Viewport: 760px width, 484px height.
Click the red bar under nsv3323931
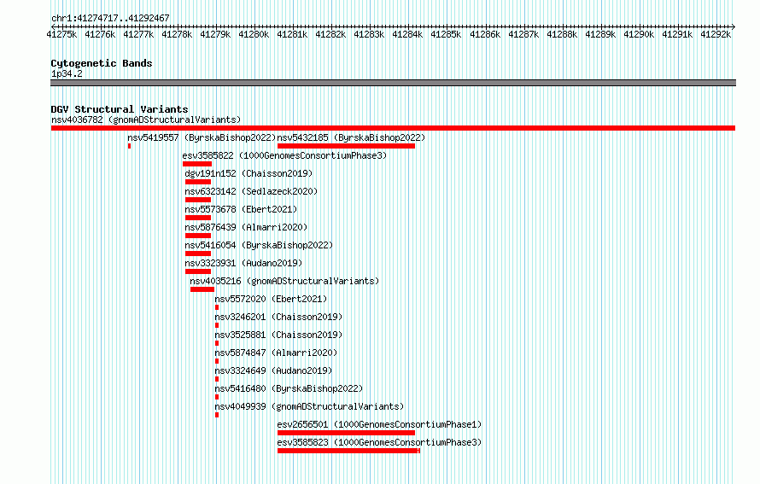pyautogui.click(x=198, y=271)
